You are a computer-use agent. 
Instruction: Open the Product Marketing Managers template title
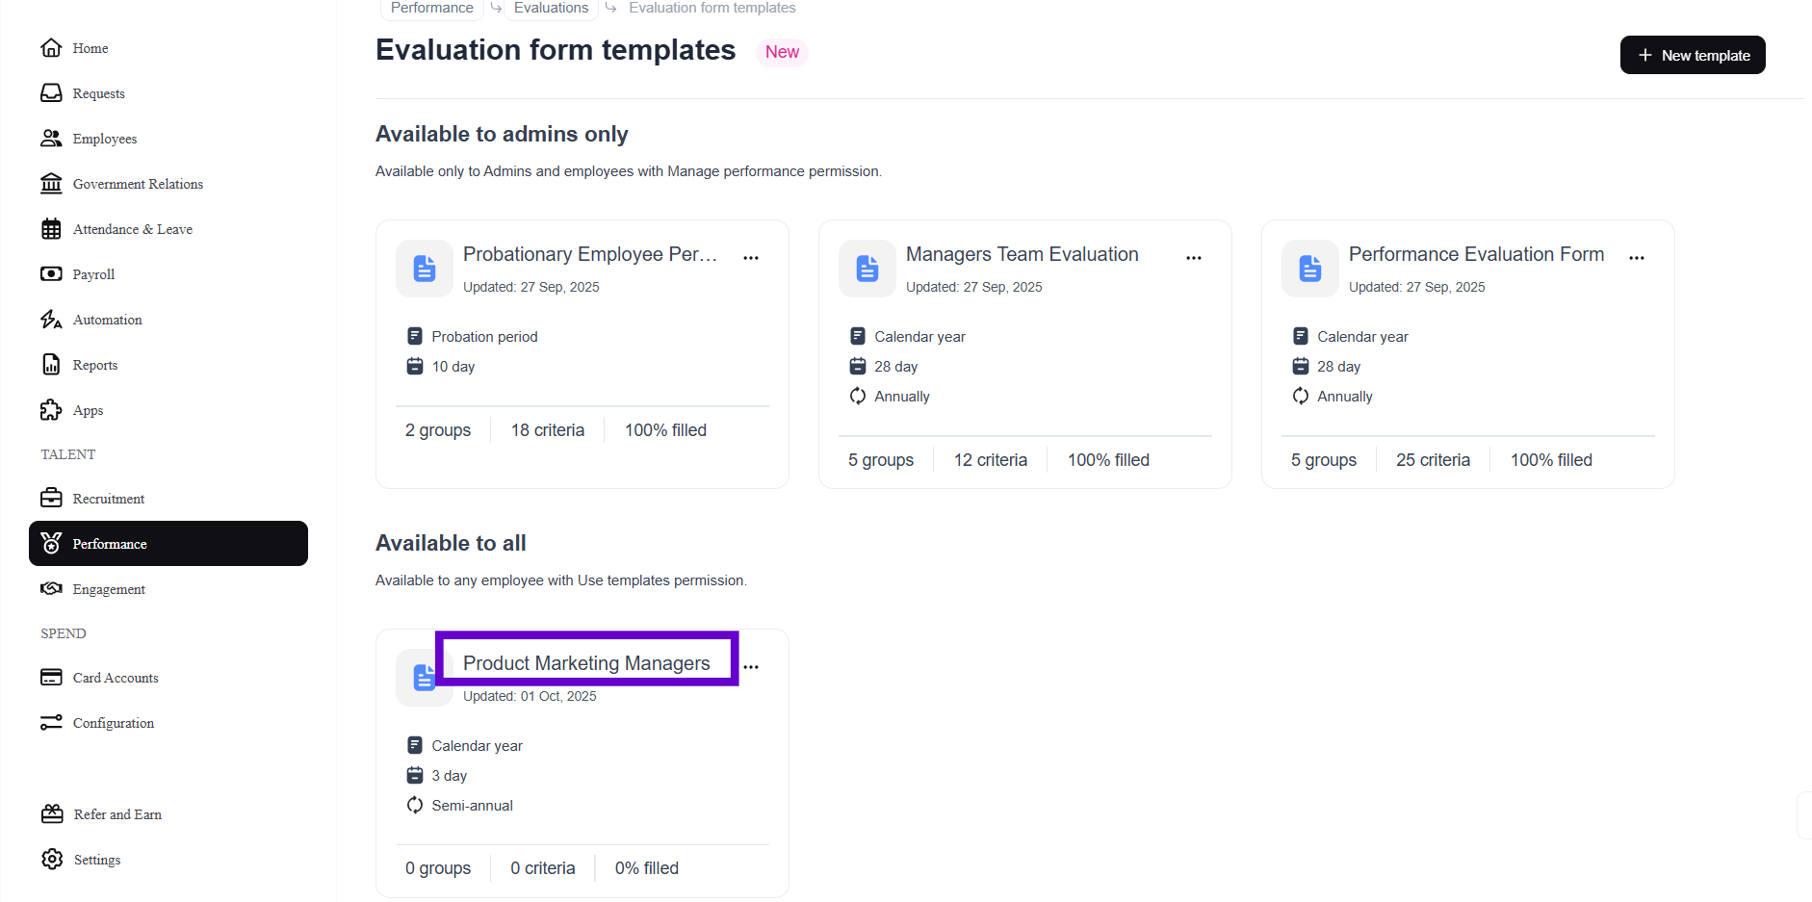(x=586, y=663)
